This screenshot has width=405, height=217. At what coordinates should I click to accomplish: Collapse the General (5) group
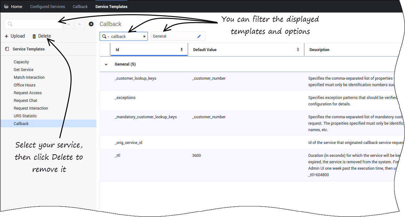[x=106, y=64]
